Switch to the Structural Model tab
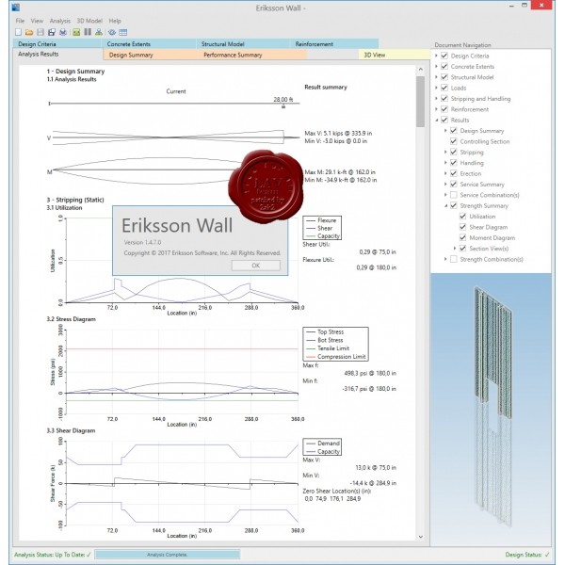 [x=243, y=44]
